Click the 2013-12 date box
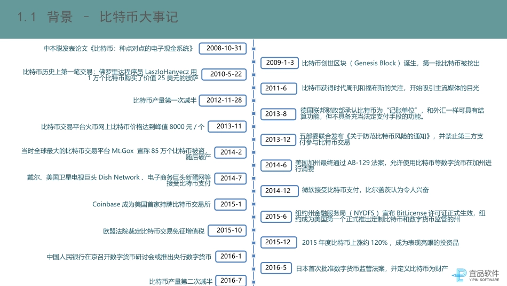The width and height of the screenshot is (507, 286). [x=278, y=140]
